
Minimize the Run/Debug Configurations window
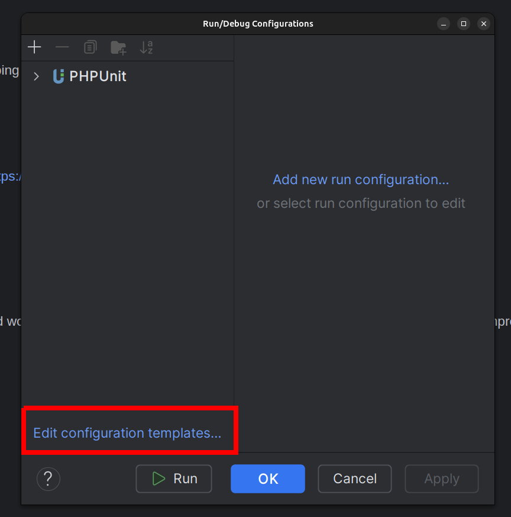tap(444, 24)
